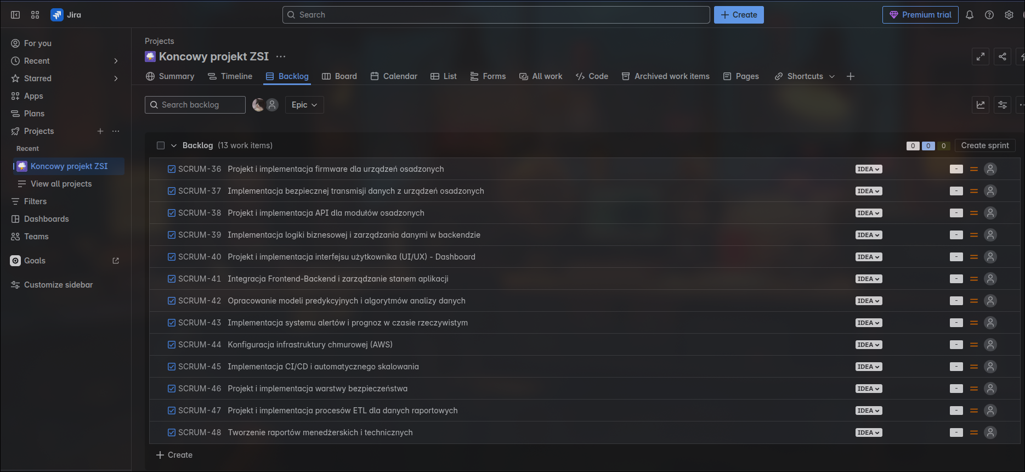Click the Create sprint button
Screen dimensions: 1025x472
pyautogui.click(x=985, y=145)
